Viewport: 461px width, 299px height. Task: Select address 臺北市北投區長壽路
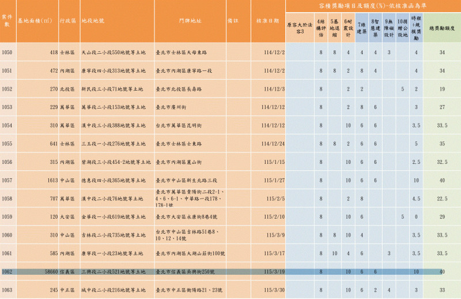pyautogui.click(x=179, y=89)
